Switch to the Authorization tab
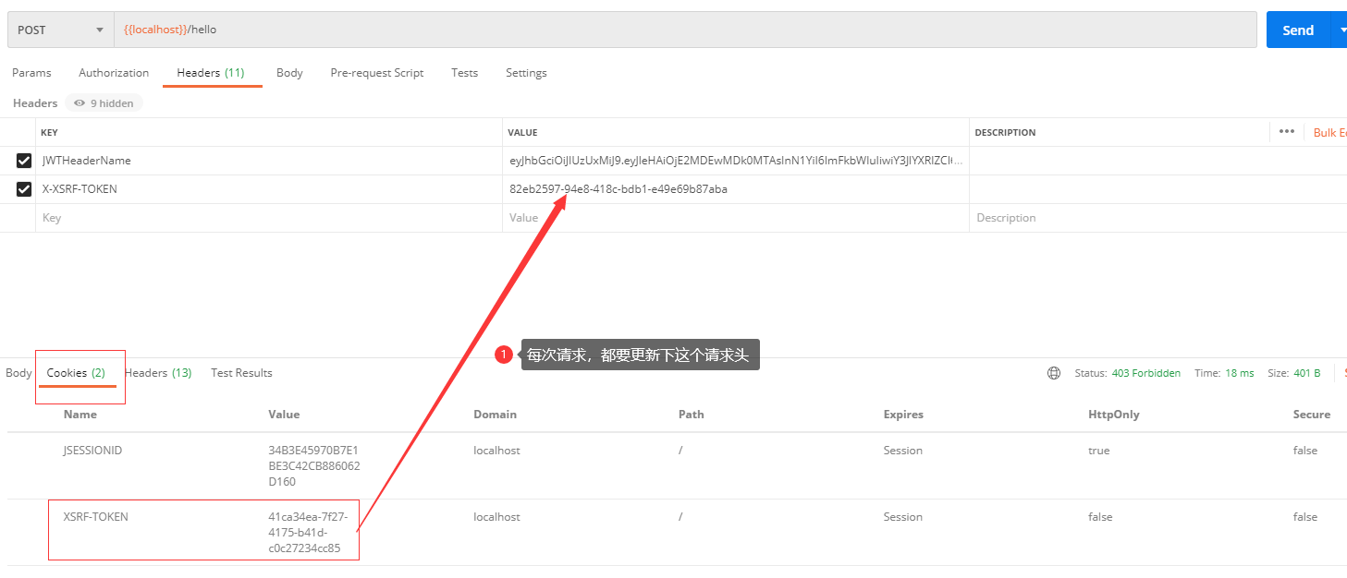Image resolution: width=1347 pixels, height=578 pixels. coord(113,72)
